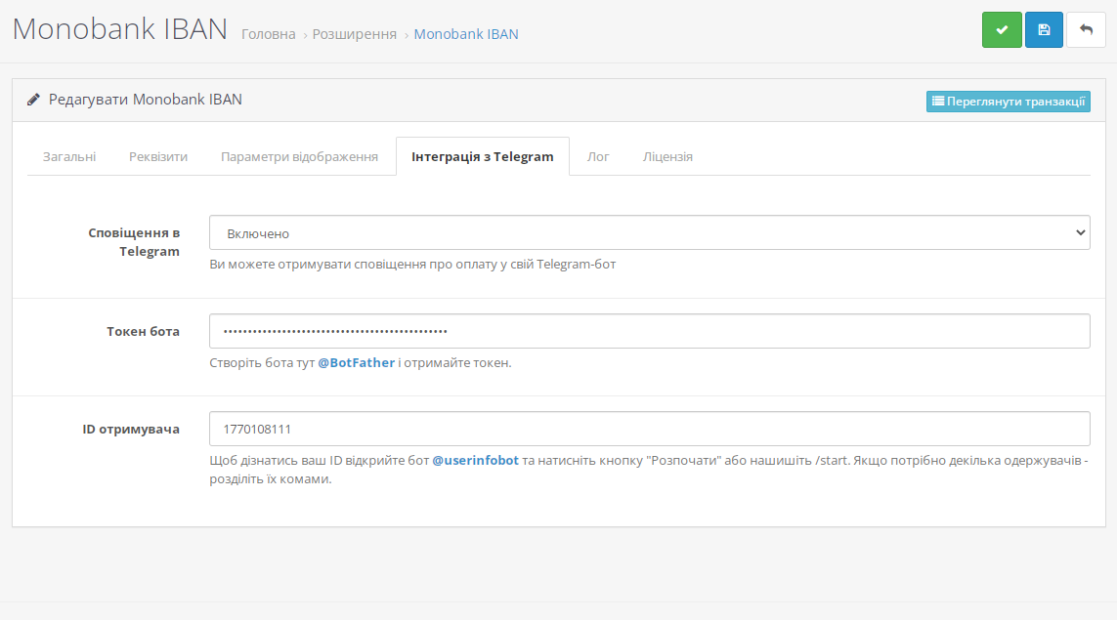The image size is (1117, 620).
Task: Click the ID отримувача label
Action: point(131,430)
